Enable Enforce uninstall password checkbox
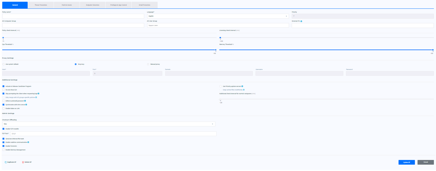This screenshot has width=436, height=171. (3, 101)
